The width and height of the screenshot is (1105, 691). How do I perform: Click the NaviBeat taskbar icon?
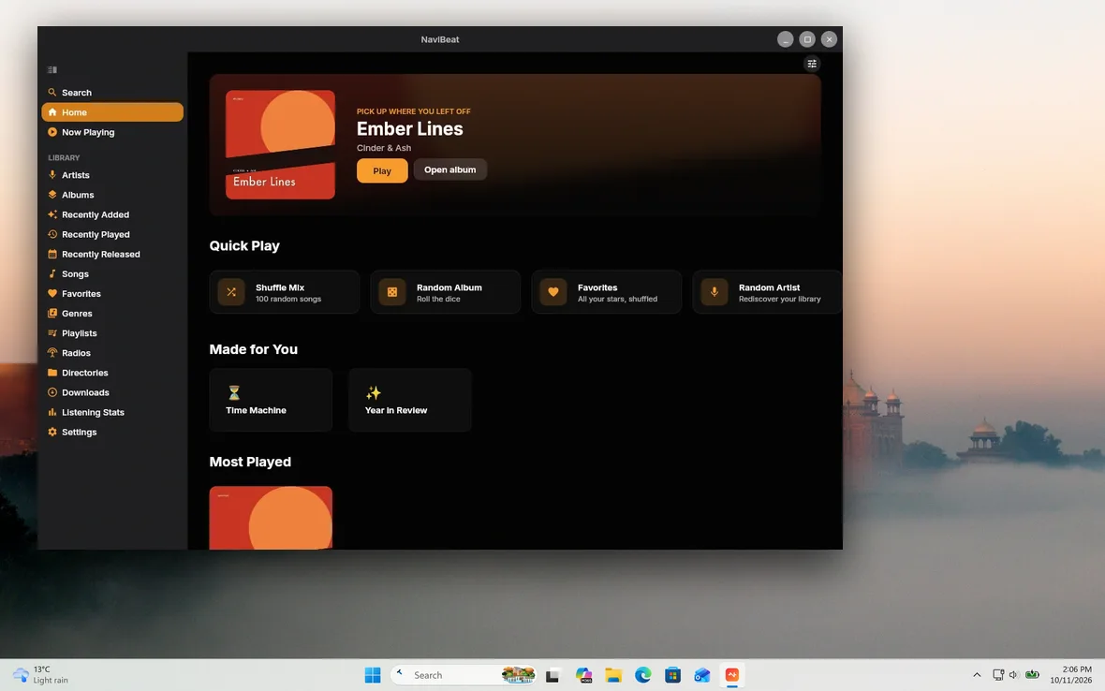[x=731, y=675]
